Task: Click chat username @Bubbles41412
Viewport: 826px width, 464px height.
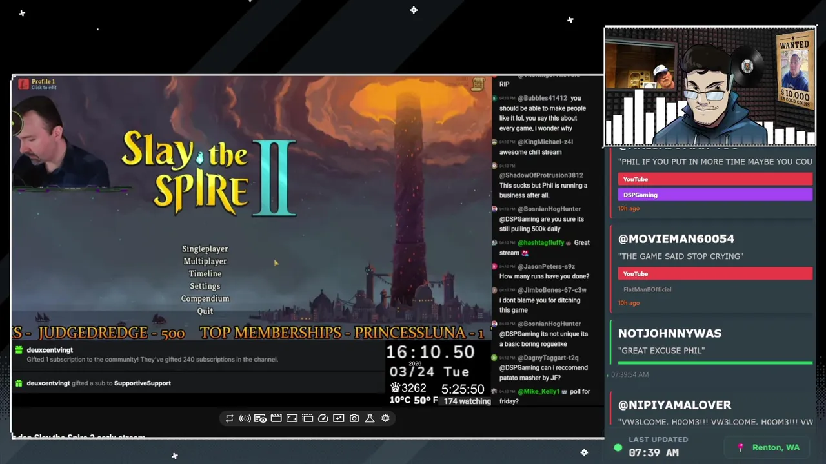Action: point(542,98)
